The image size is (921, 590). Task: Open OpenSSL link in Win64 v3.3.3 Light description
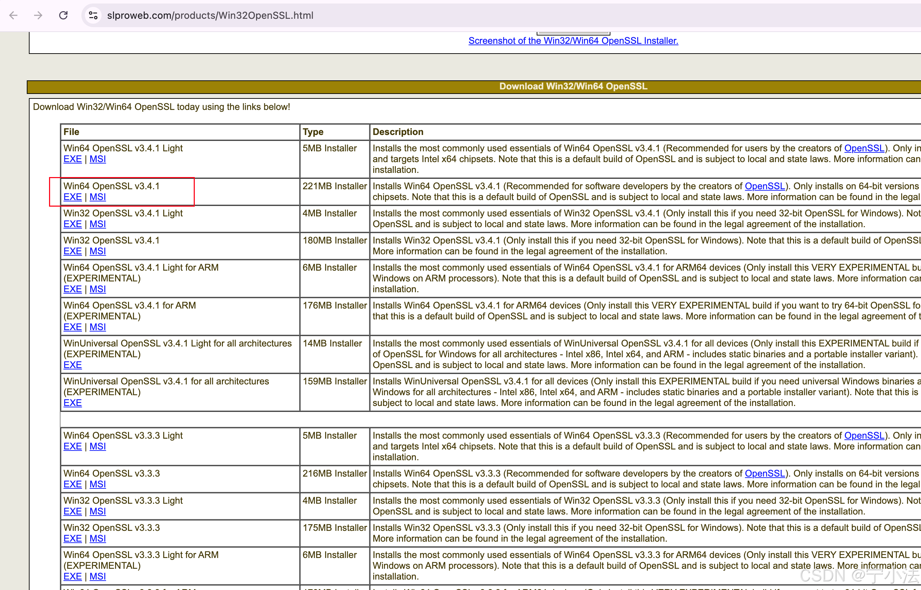[x=864, y=436]
